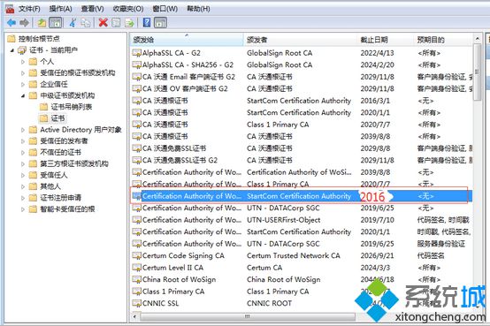
Task: Select Class 1 Primary CA in 颁发给 column
Action: (x=173, y=292)
